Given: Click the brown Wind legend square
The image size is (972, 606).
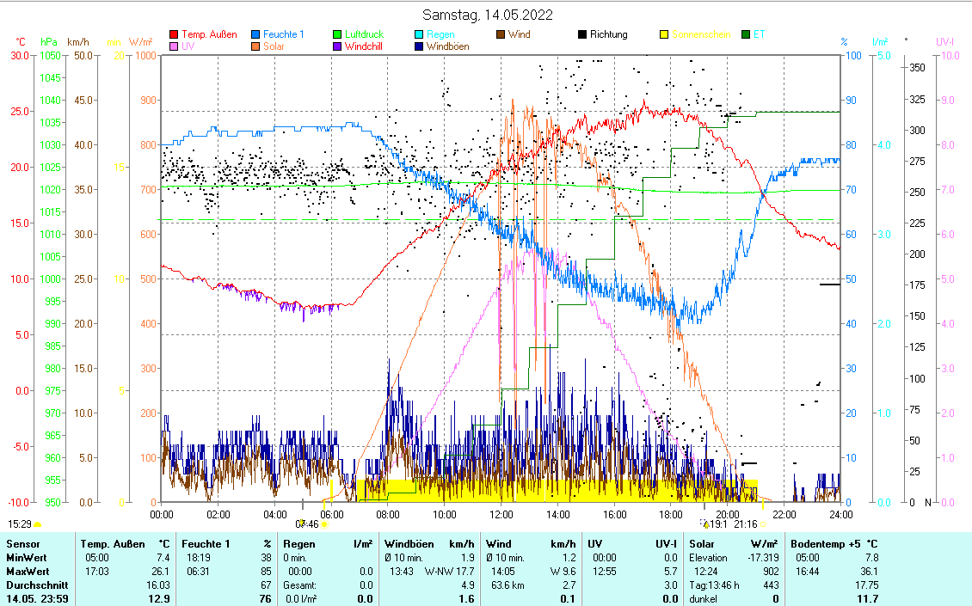Looking at the screenshot, I should pos(501,35).
